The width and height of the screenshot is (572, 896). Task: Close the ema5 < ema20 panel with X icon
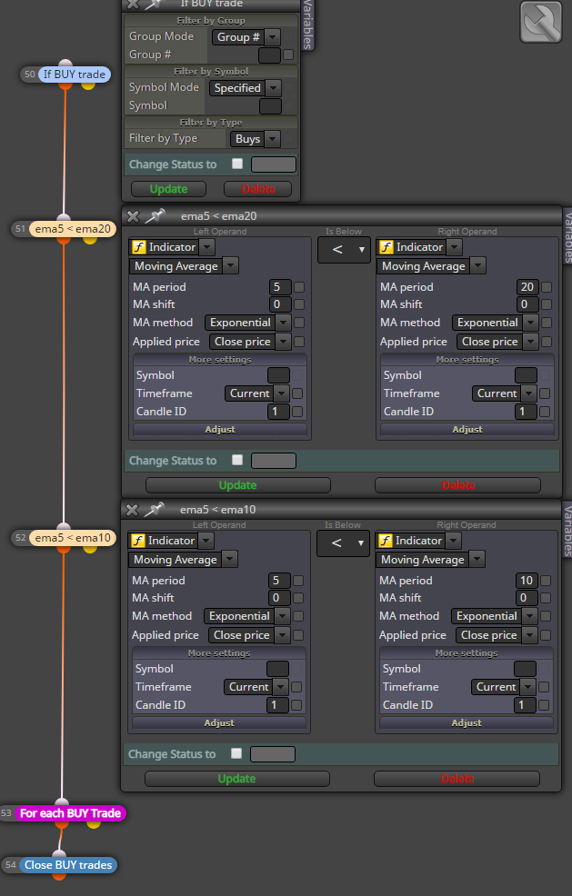point(133,216)
